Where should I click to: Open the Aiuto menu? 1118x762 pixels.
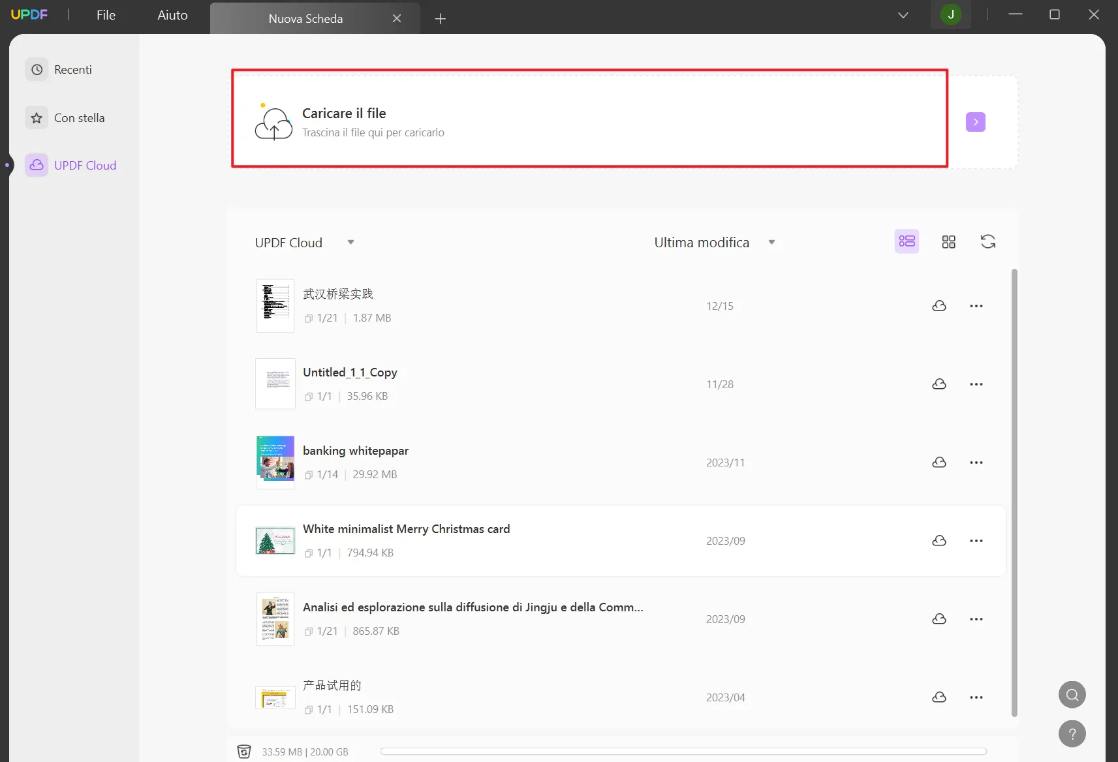tap(172, 15)
